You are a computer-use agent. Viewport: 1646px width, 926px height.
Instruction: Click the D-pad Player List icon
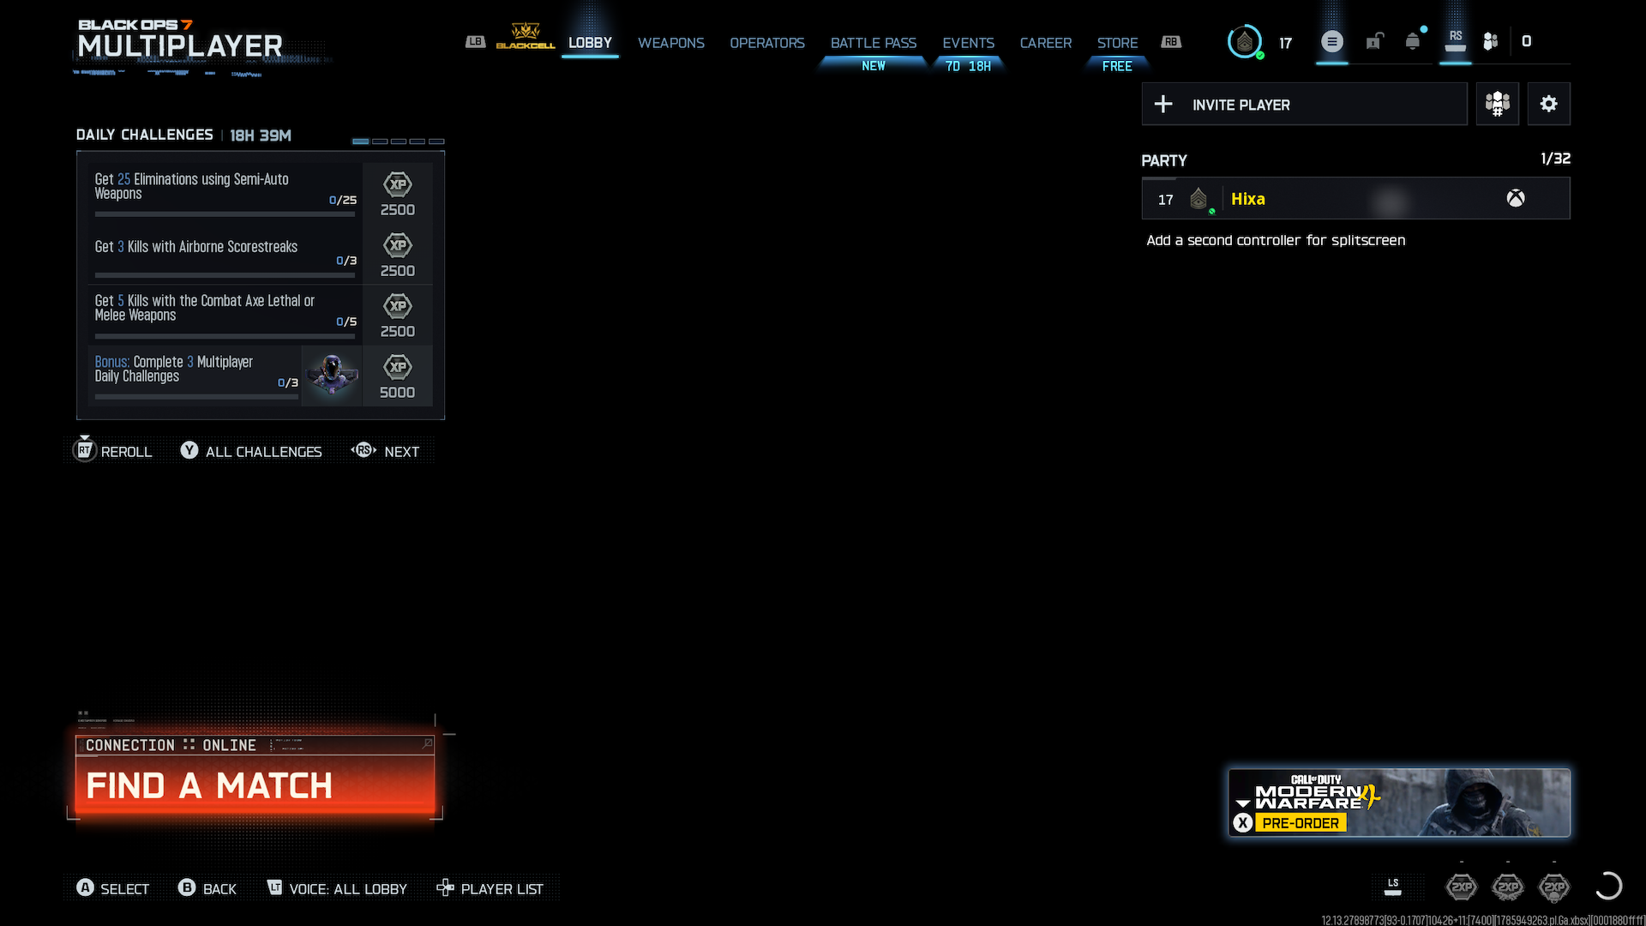click(x=445, y=888)
